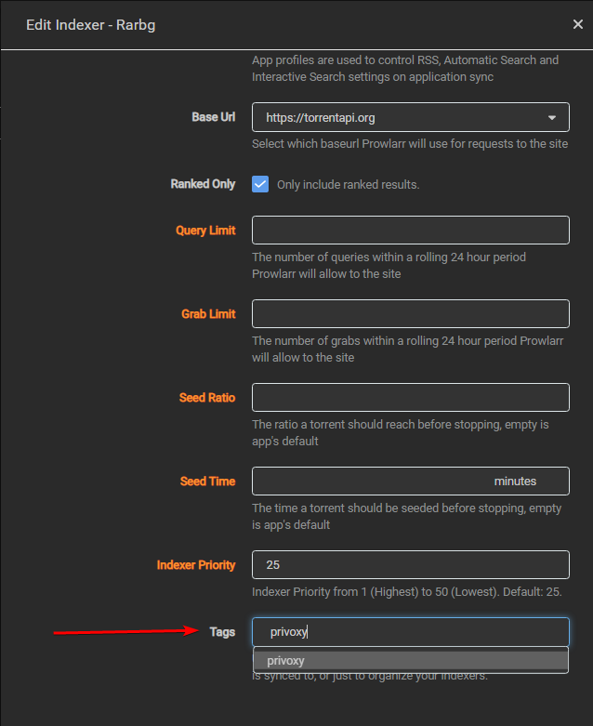Close the Edit Indexer dialog
Viewport: 593px width, 726px height.
tap(578, 25)
